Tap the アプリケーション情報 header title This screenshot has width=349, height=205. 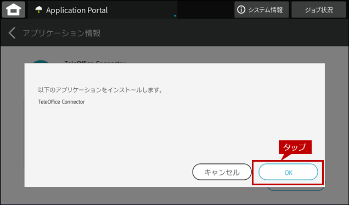61,33
